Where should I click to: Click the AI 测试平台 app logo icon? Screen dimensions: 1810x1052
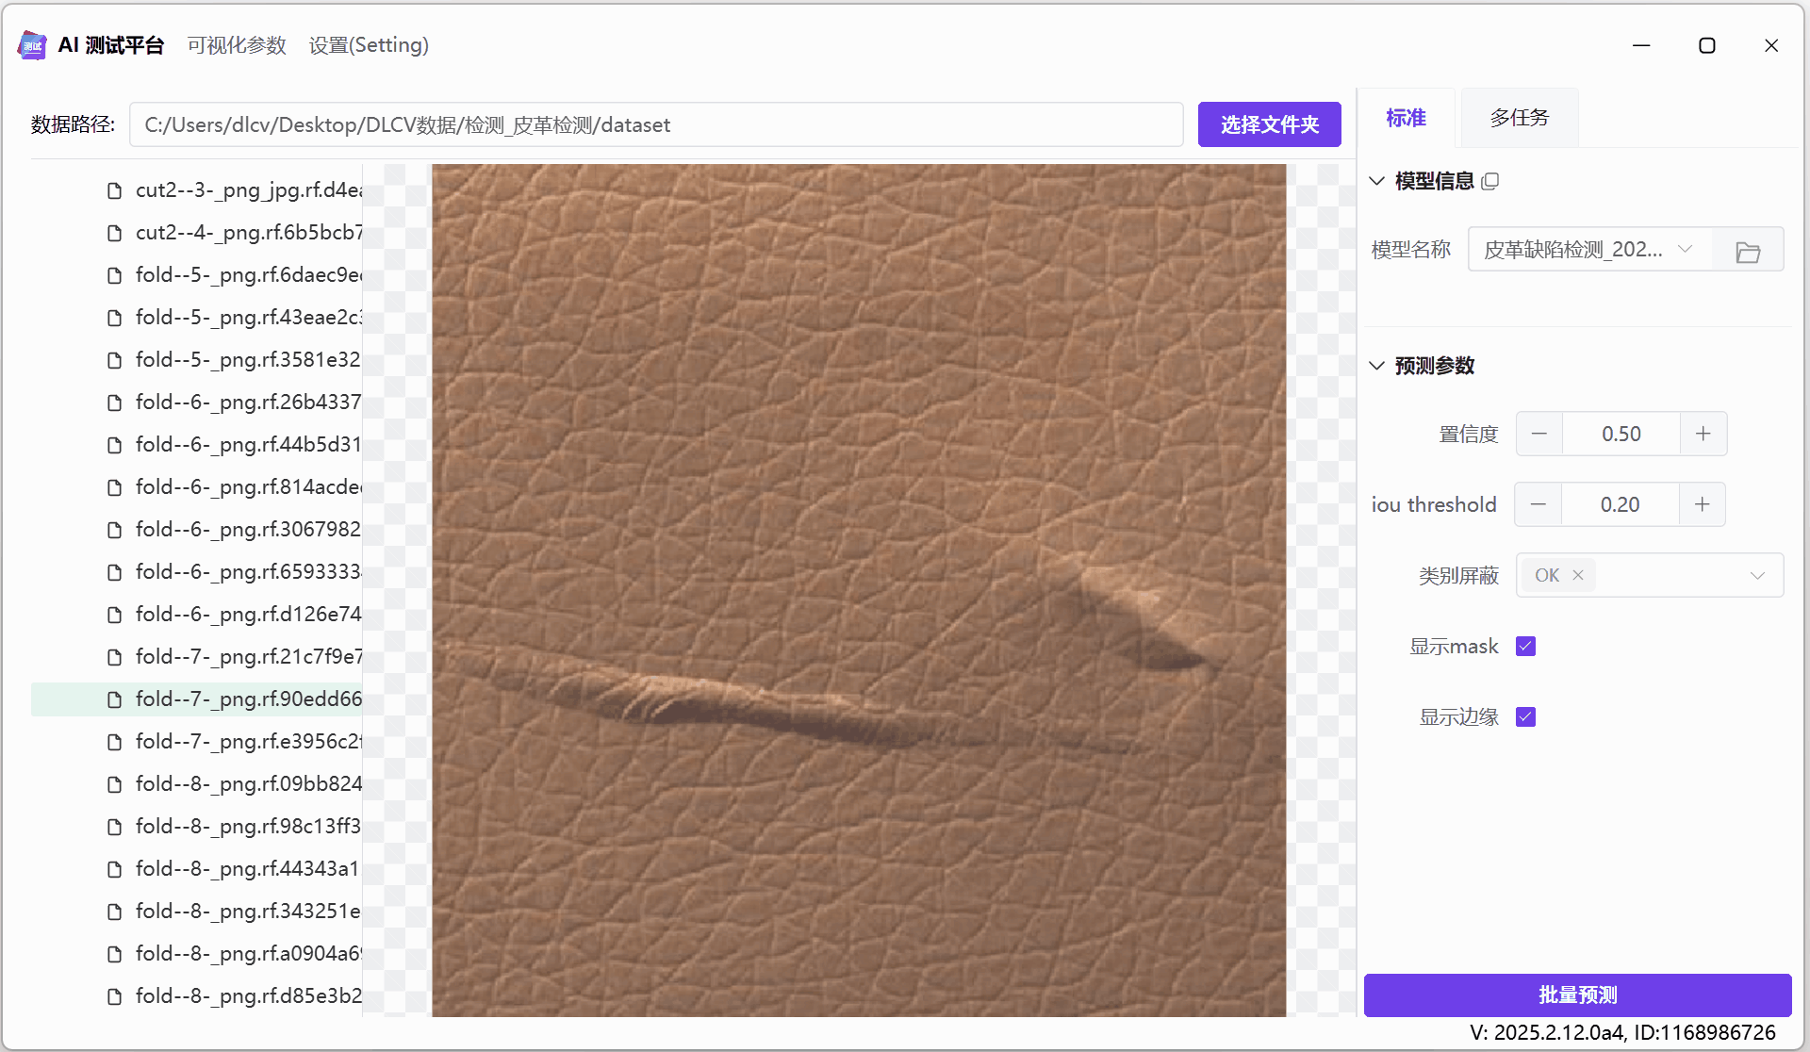pos(32,45)
